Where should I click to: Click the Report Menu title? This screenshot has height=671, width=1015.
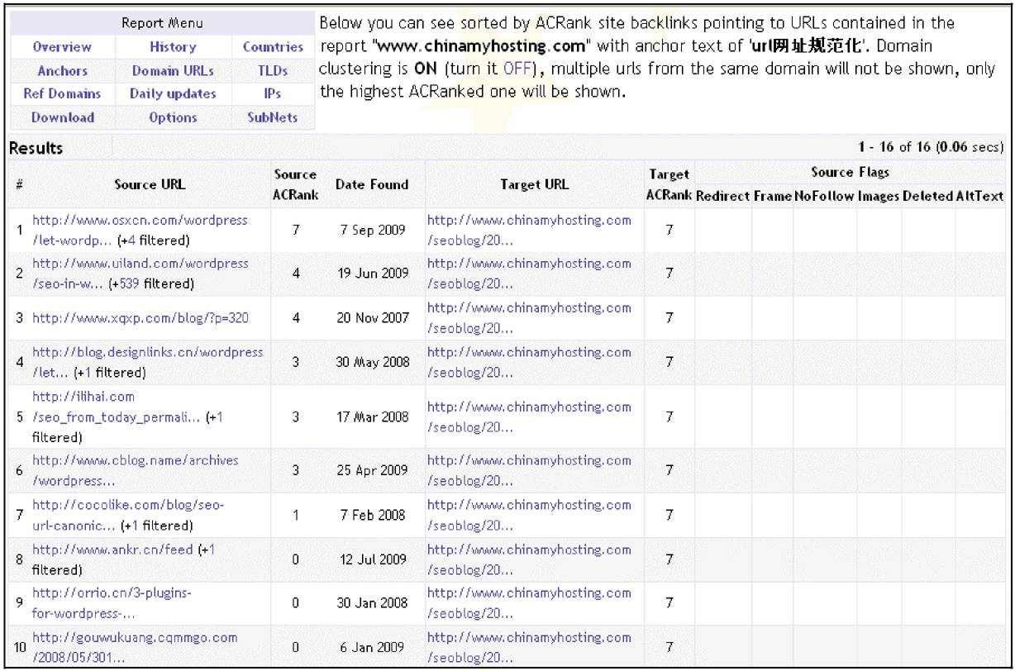[x=161, y=23]
